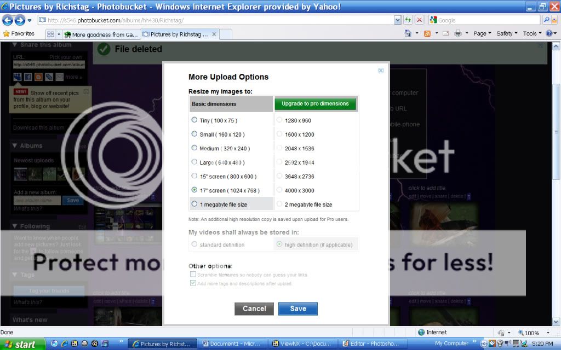The width and height of the screenshot is (561, 350).
Task: Choose Medium (320 x 240) radio option
Action: tap(194, 148)
